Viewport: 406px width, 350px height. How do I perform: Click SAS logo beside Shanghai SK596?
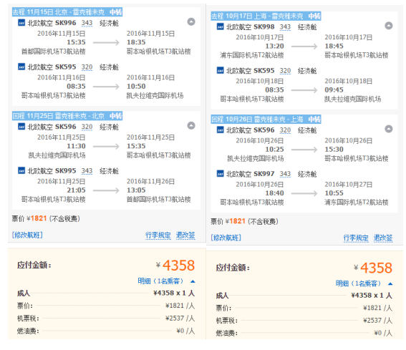[220, 130]
